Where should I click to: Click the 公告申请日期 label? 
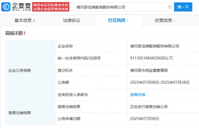(69, 119)
